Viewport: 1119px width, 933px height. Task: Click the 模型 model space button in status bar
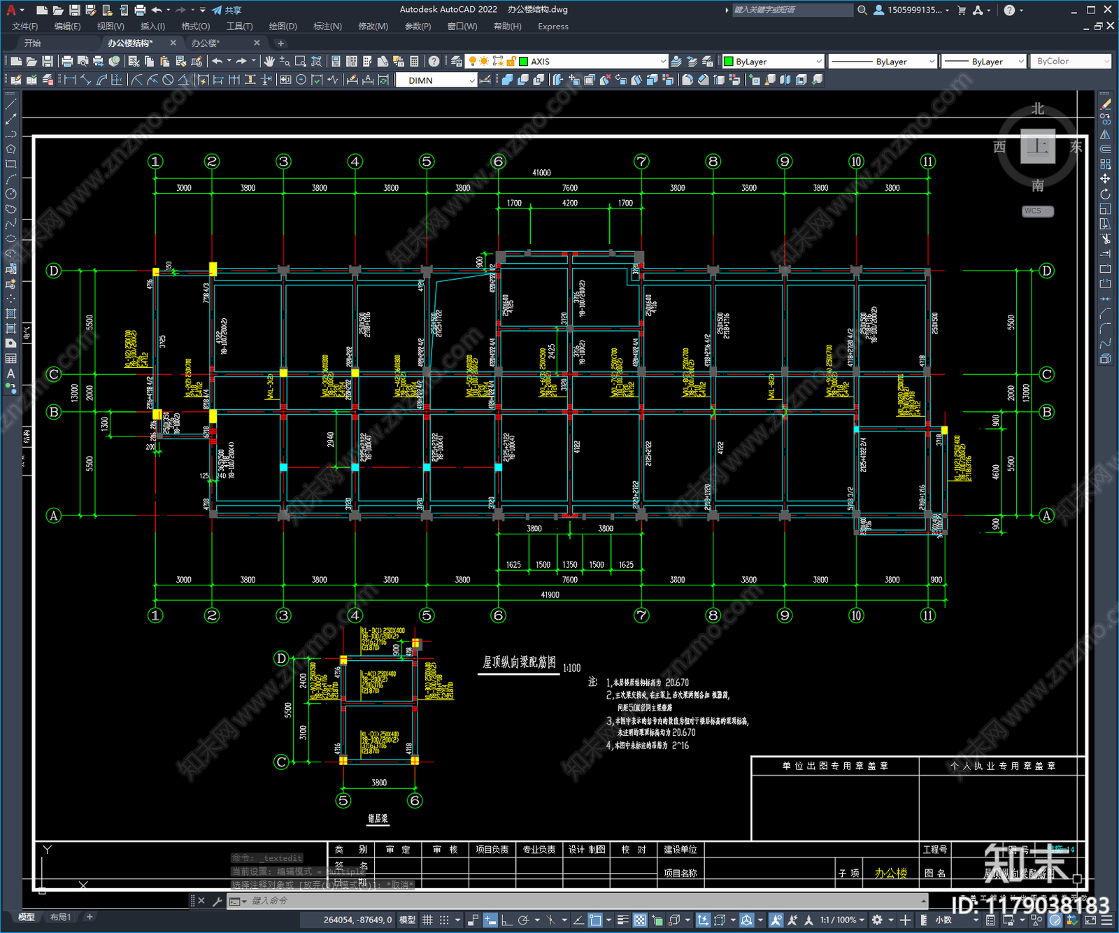[x=407, y=920]
